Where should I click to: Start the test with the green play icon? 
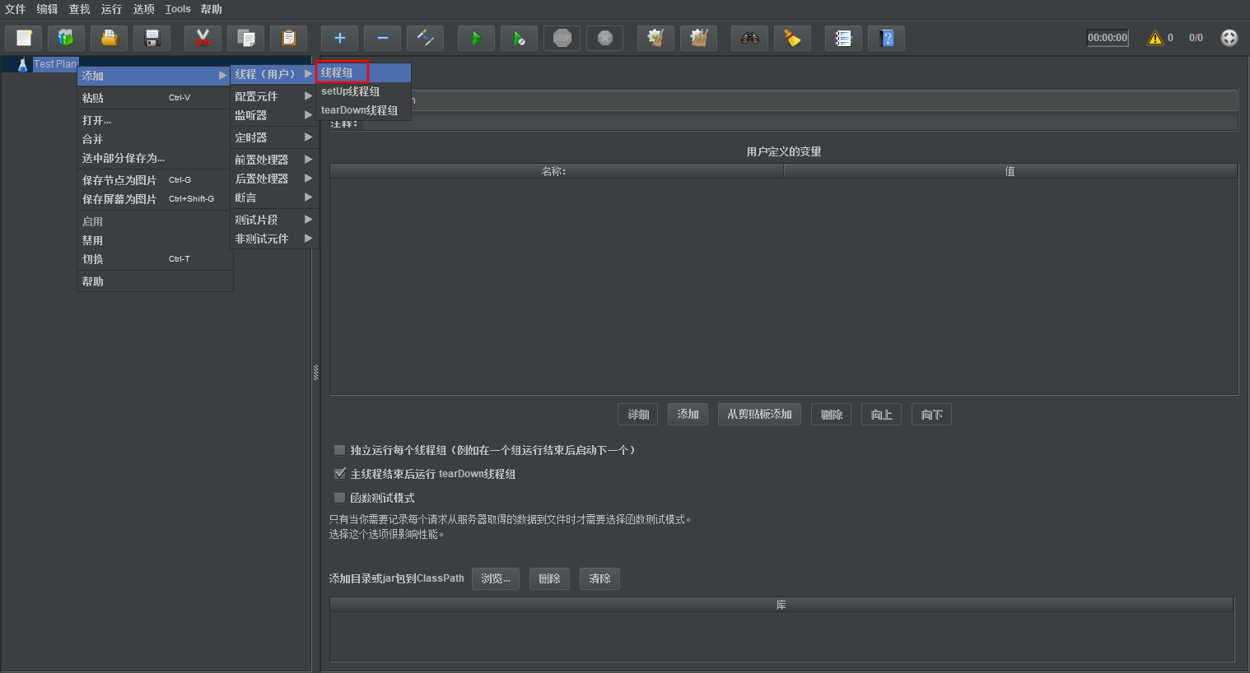point(476,38)
